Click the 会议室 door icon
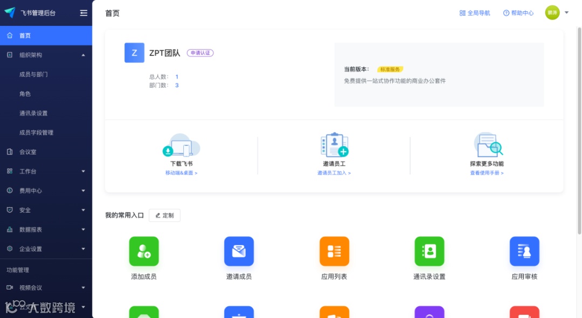 [10, 152]
